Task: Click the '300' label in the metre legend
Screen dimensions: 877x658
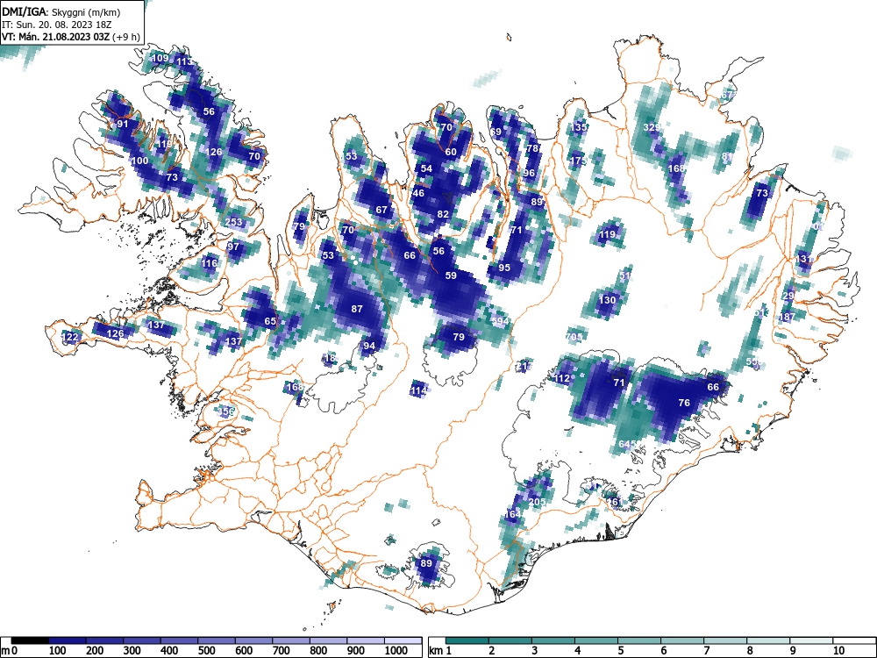Action: tap(132, 651)
